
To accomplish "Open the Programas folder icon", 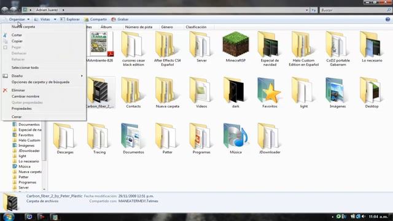I will (x=201, y=136).
